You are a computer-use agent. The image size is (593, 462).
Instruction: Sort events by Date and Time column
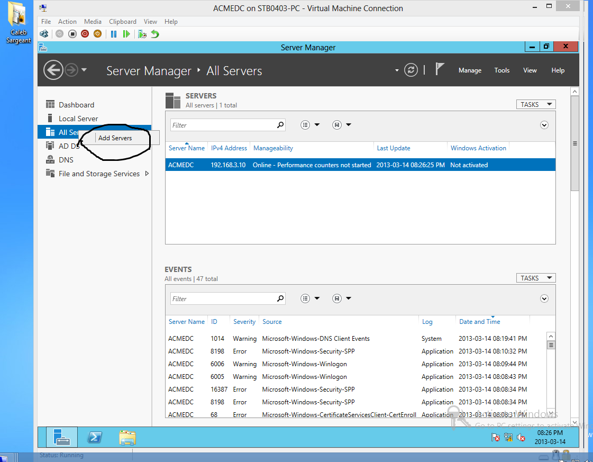coord(480,322)
